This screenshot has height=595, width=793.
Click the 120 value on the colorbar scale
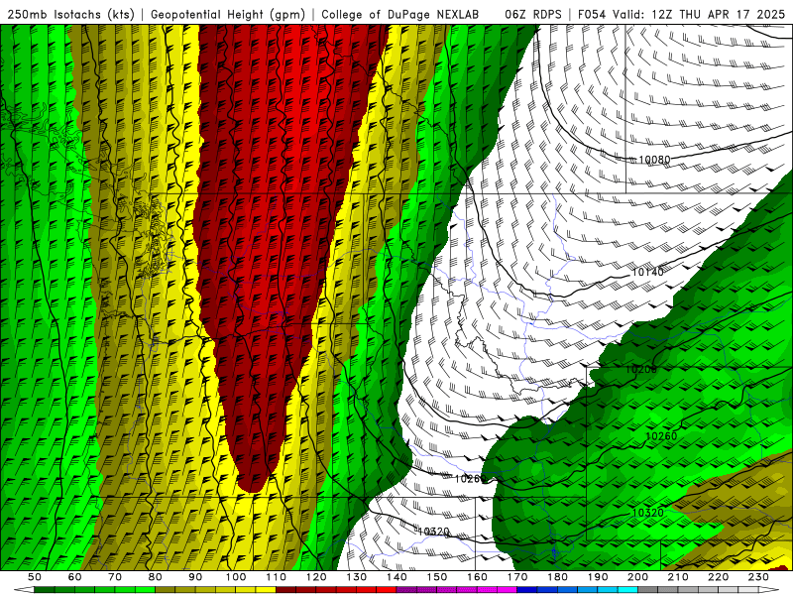[316, 577]
